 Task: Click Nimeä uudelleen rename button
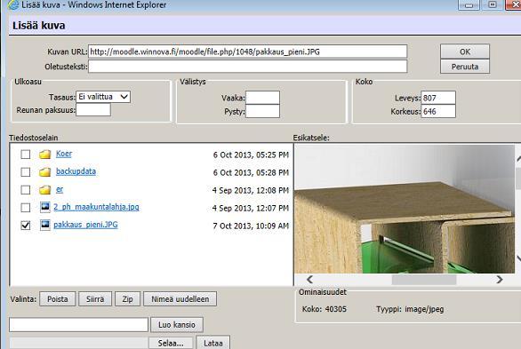coord(180,299)
